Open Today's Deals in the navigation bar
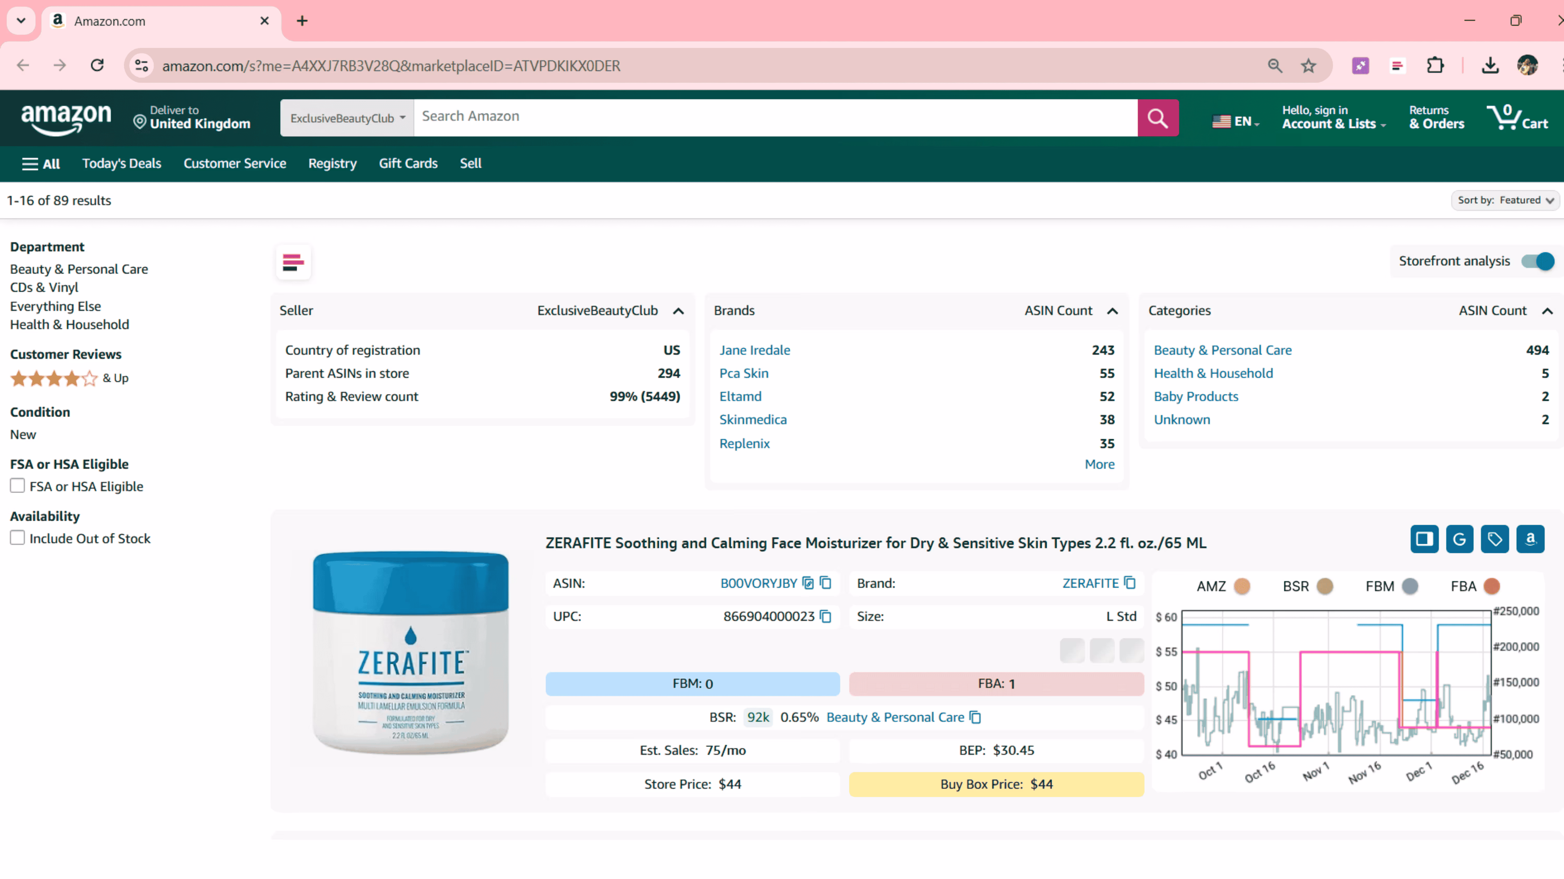 (x=121, y=163)
